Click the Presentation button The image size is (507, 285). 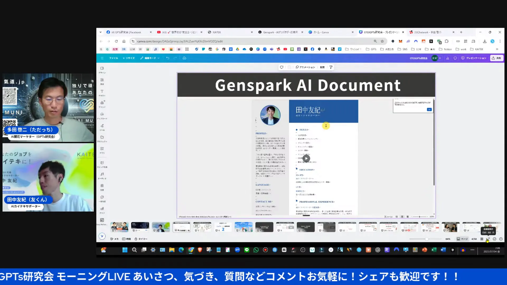[x=474, y=58]
